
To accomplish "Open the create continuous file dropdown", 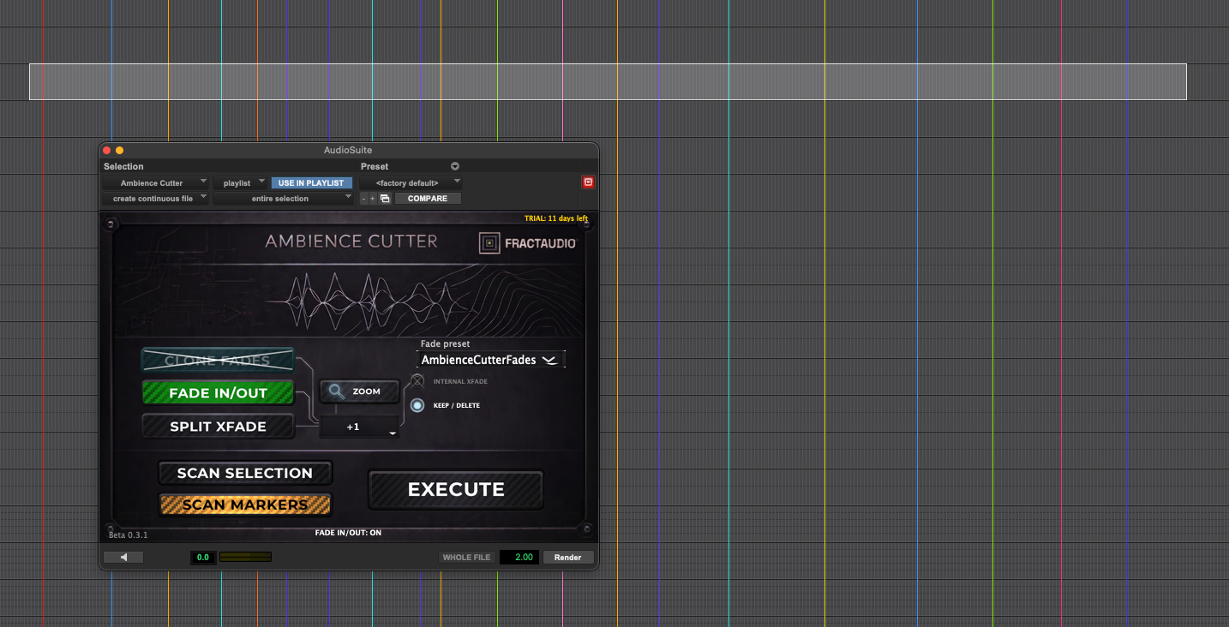I will 155,198.
